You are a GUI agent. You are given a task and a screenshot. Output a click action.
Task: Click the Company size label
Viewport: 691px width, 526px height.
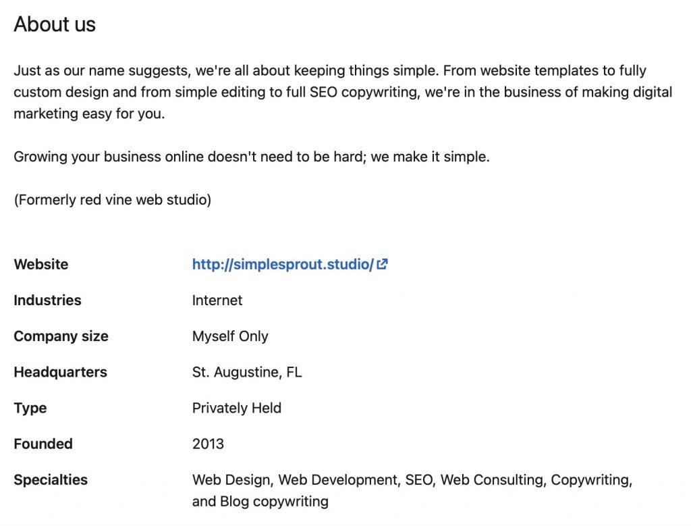pos(61,336)
